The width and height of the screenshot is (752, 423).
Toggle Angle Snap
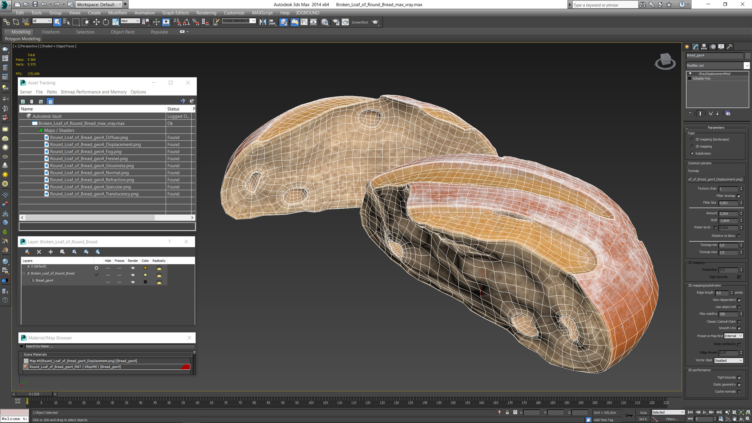click(186, 22)
